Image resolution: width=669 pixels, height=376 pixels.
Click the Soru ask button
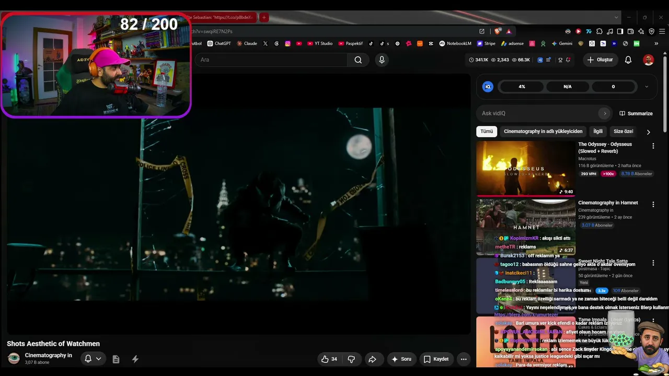point(401,359)
